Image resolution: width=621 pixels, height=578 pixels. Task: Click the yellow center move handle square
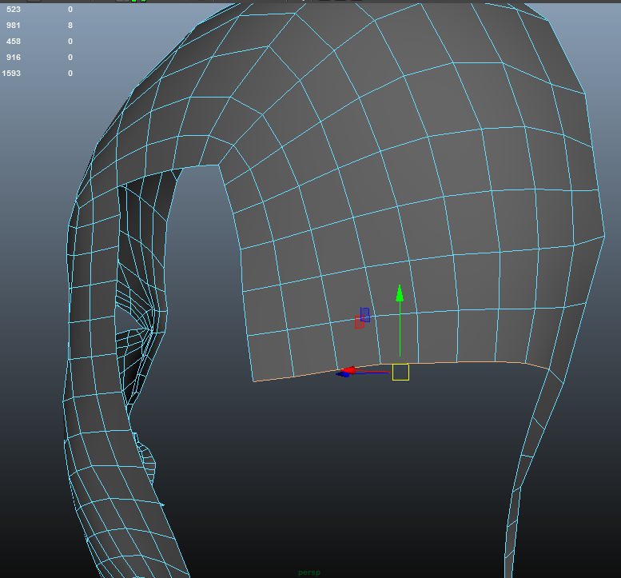pyautogui.click(x=400, y=372)
